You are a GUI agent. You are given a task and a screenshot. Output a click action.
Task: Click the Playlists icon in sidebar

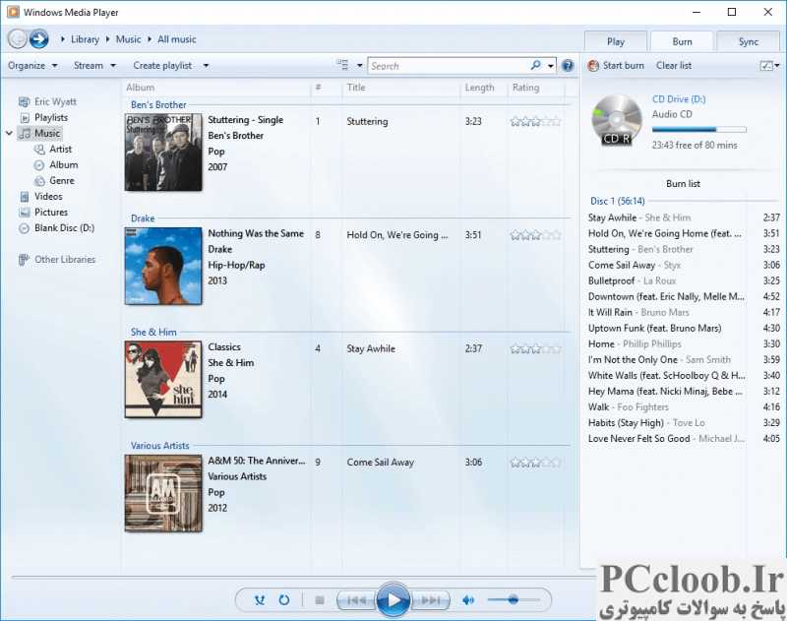25,118
